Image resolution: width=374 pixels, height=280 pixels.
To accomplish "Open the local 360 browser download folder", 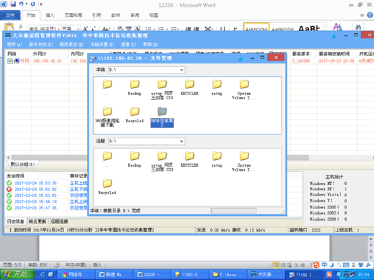I will pyautogui.click(x=107, y=117).
